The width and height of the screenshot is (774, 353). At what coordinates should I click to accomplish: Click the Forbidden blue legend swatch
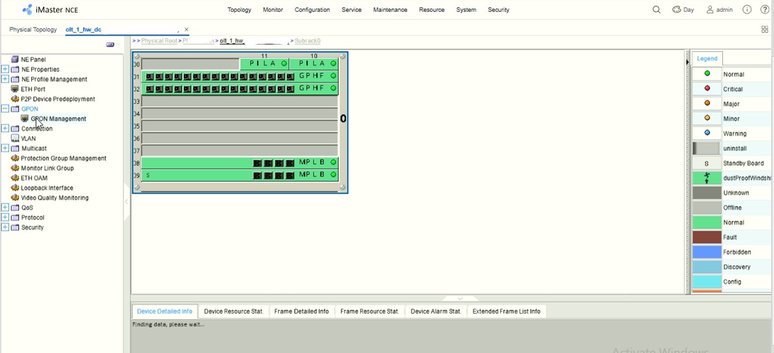click(x=707, y=252)
